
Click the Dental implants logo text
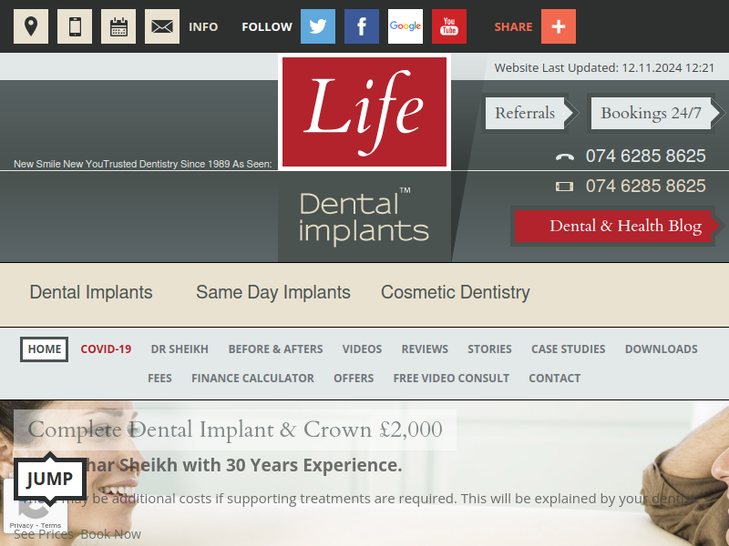pos(364,217)
